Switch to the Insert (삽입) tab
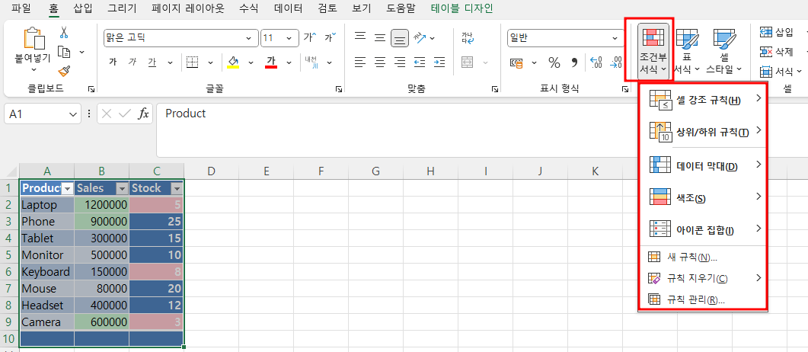This screenshot has height=352, width=808. coord(85,8)
